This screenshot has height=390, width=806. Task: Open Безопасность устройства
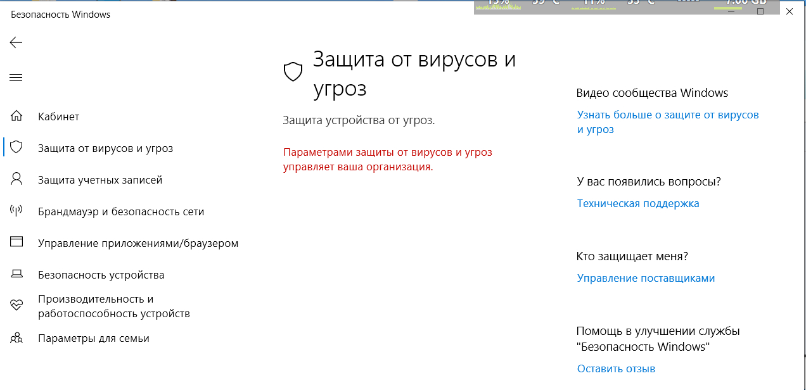pos(101,275)
